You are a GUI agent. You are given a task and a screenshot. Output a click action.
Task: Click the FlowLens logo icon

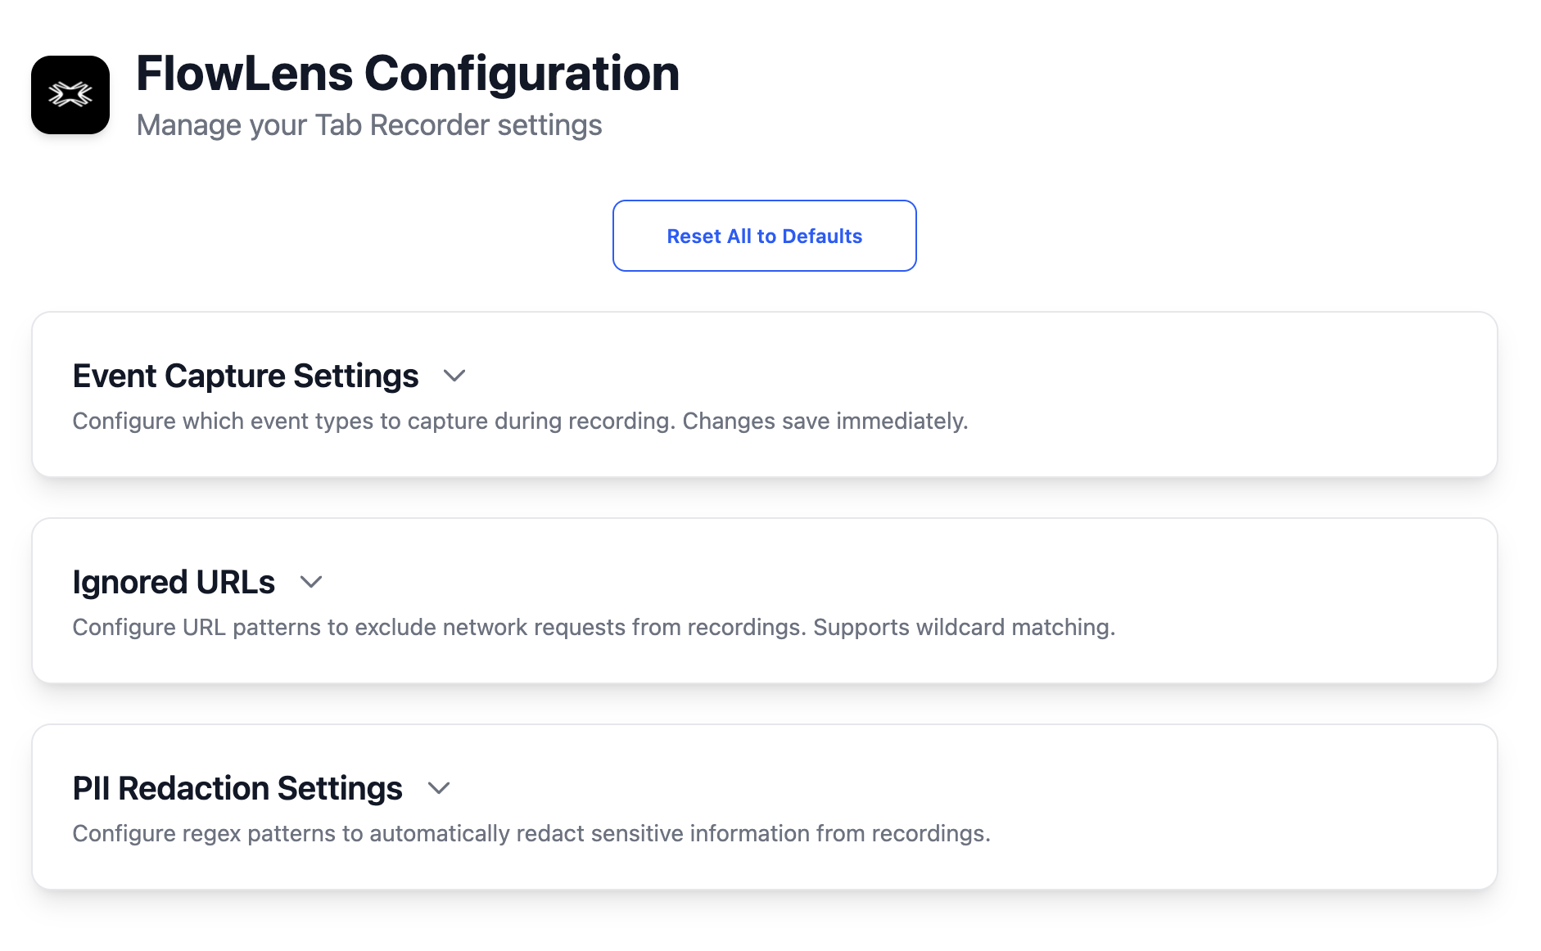tap(70, 95)
